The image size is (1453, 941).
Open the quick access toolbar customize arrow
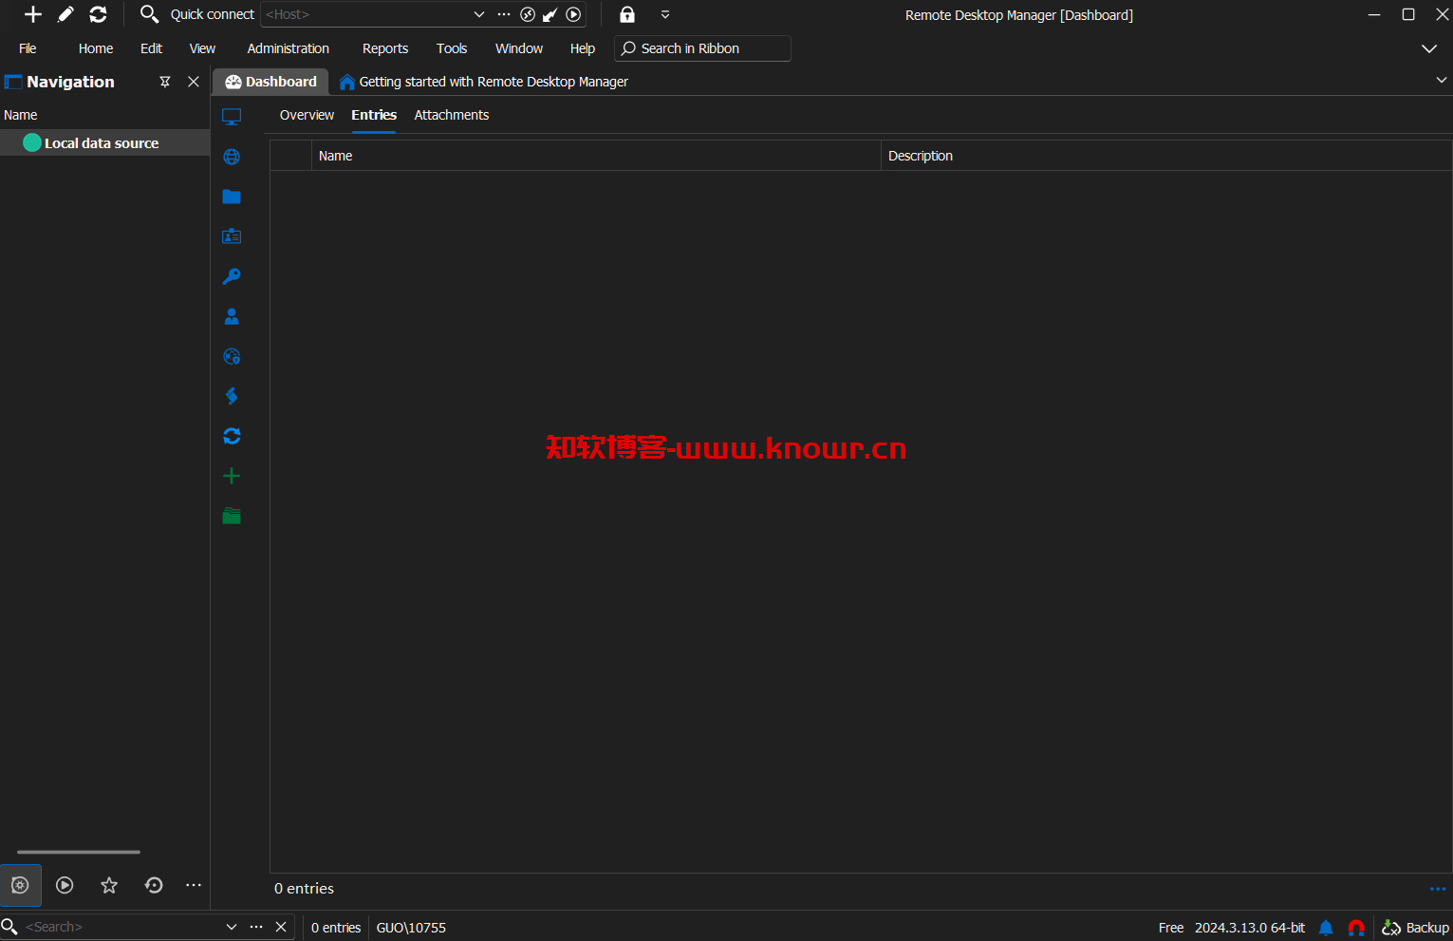click(x=665, y=14)
